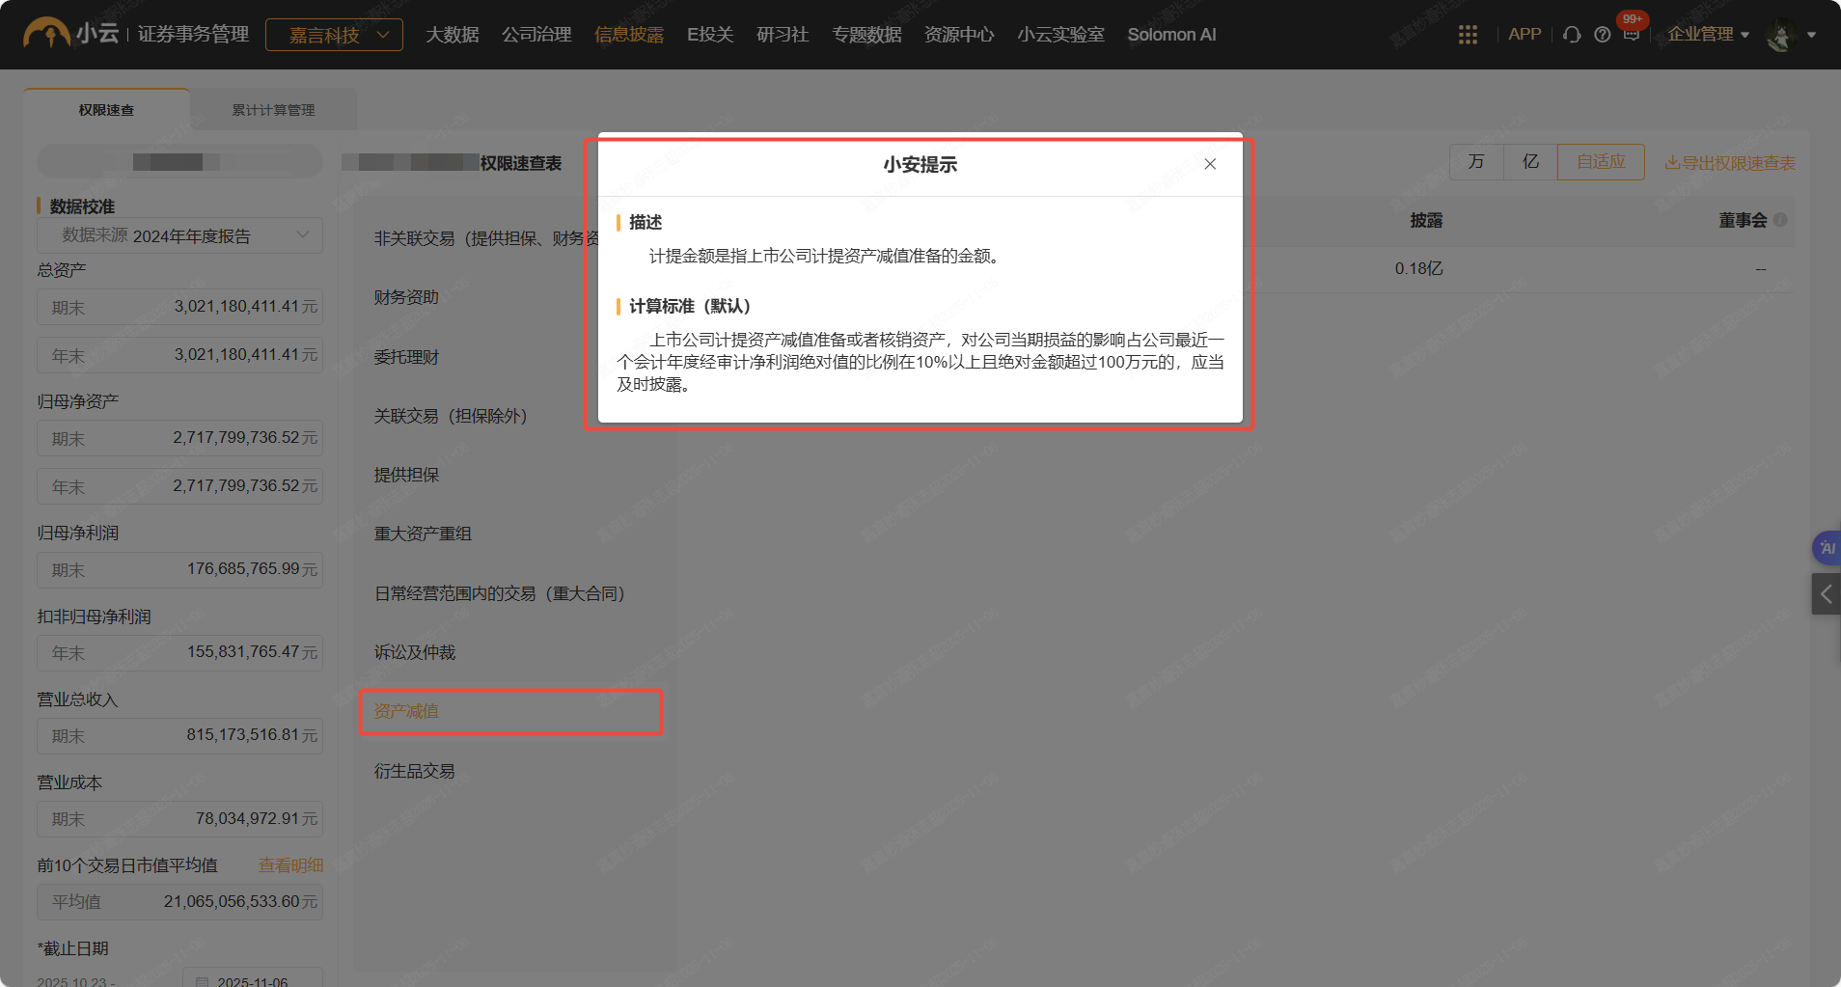Click 查看明细 link for market value
Image resolution: width=1841 pixels, height=987 pixels.
click(290, 865)
